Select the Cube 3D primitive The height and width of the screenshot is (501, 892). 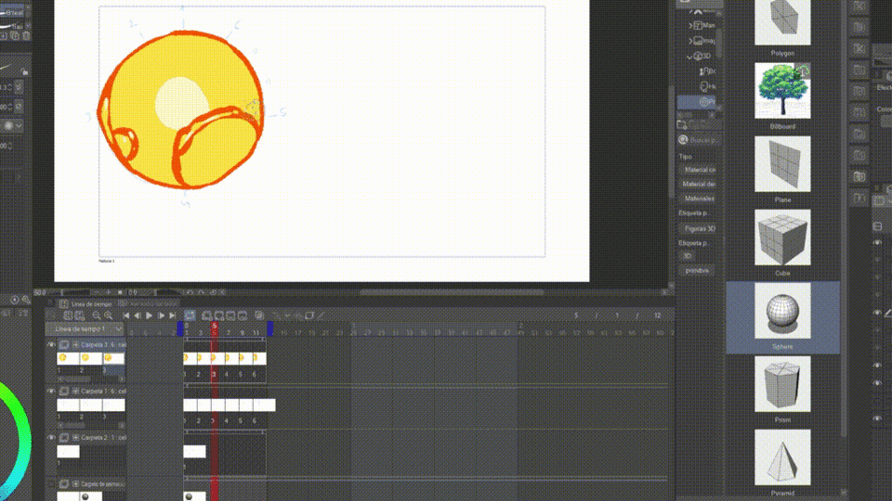pos(782,237)
